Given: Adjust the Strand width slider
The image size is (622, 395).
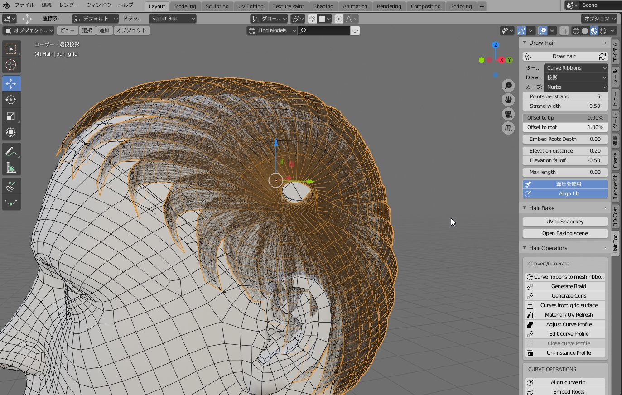Looking at the screenshot, I should click(x=565, y=106).
